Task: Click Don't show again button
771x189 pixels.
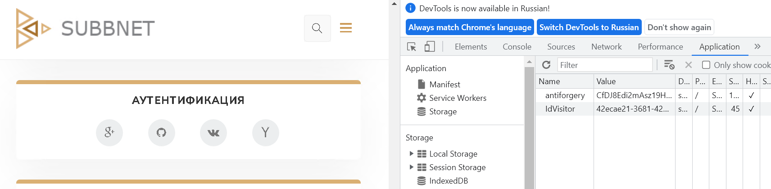Action: [679, 27]
